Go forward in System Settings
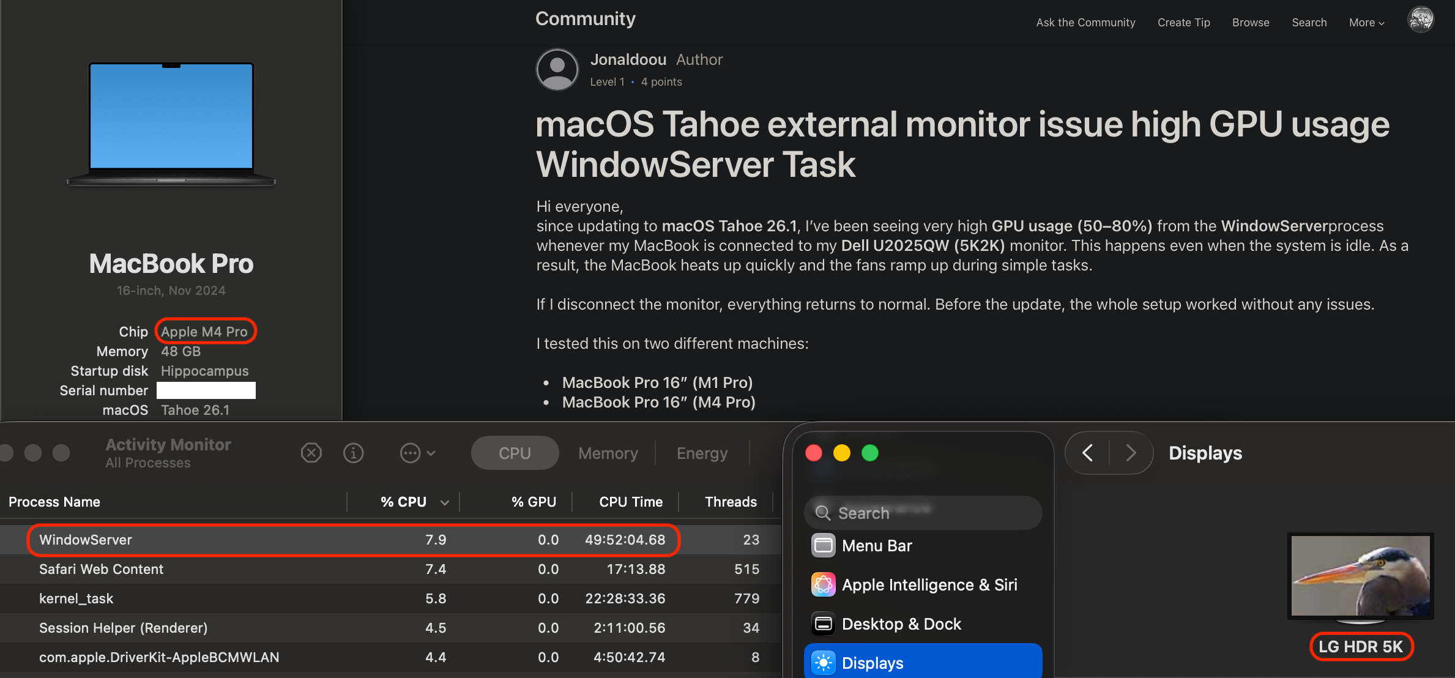This screenshot has height=678, width=1455. [1131, 453]
